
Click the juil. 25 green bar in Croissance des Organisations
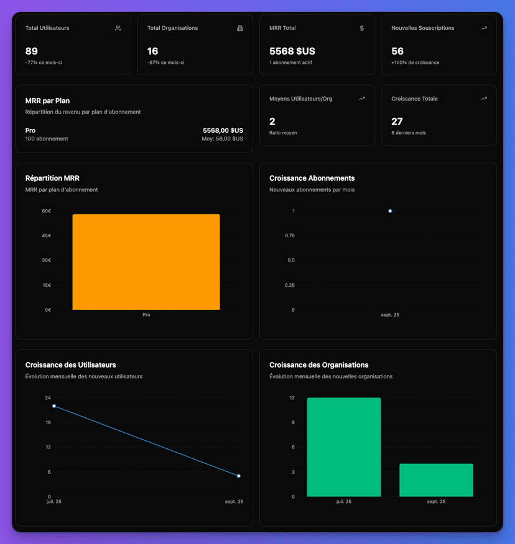point(344,447)
